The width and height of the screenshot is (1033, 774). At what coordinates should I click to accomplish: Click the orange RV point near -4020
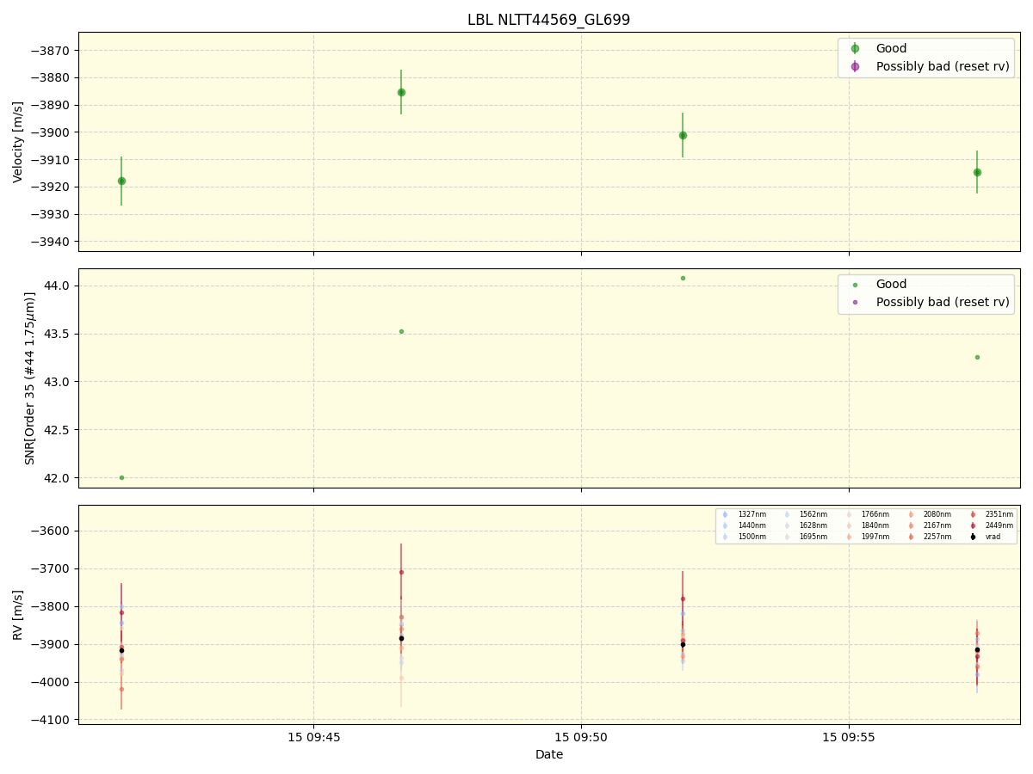tap(121, 689)
